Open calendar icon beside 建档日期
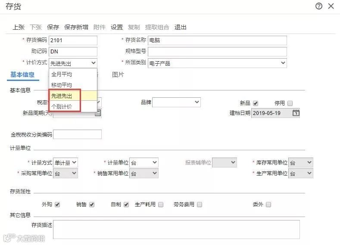The height and width of the screenshot is (245, 340). (296, 113)
